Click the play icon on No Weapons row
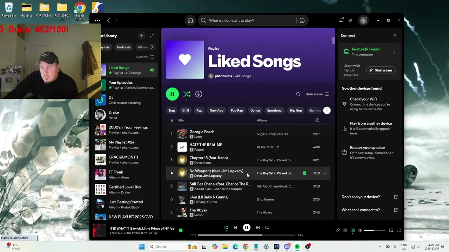449x252 pixels. (x=172, y=173)
